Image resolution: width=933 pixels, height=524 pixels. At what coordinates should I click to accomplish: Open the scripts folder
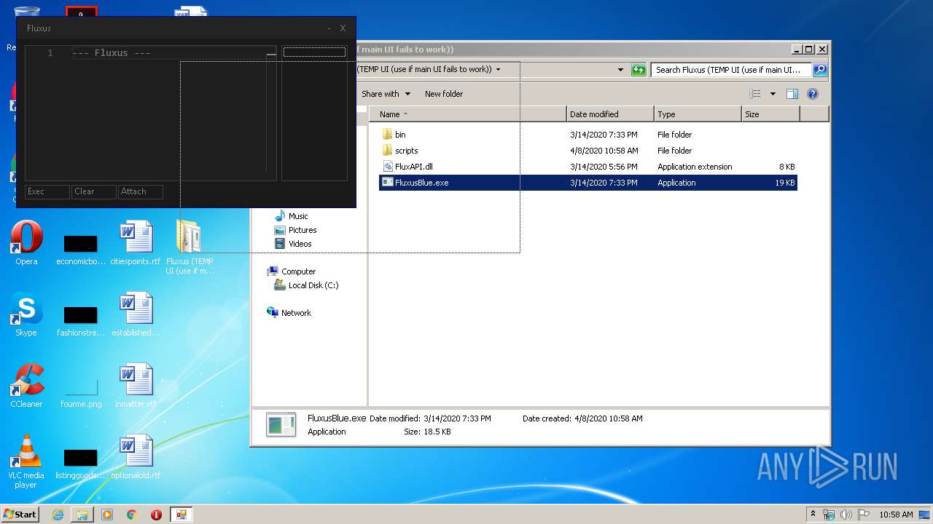[x=406, y=151]
